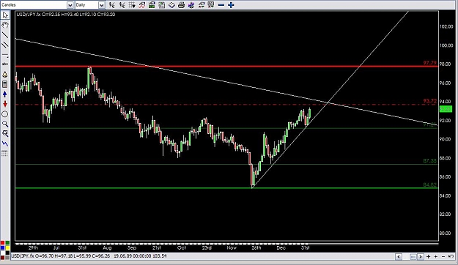Zoom in with the blue plus button
The width and height of the screenshot is (458, 265).
pos(231,5)
